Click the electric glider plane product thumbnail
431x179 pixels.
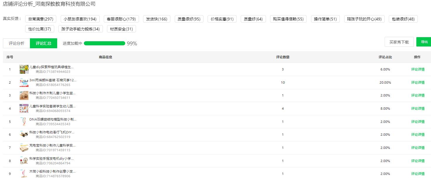coord(24,135)
